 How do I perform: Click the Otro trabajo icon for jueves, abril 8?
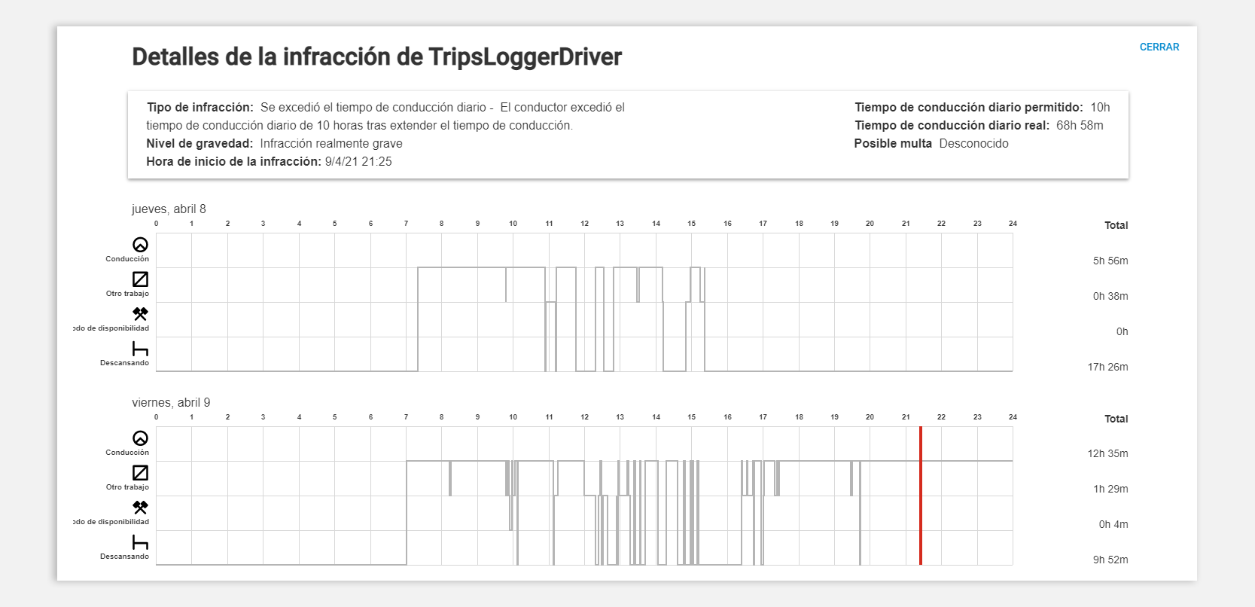[x=140, y=279]
